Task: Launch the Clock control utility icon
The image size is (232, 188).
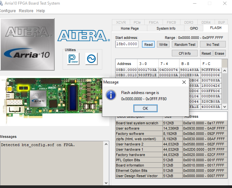Action: (91, 59)
